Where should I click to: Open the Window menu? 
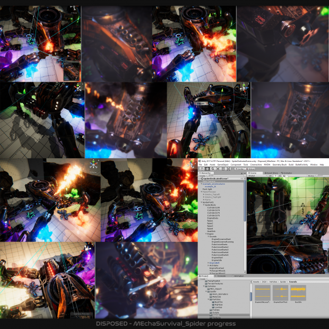tap(314, 164)
